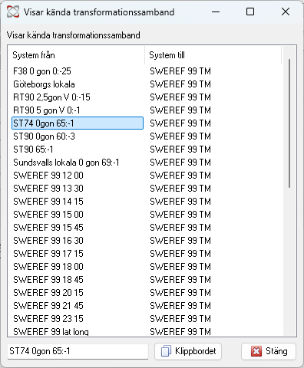Maximize the transformationssamband window
Image resolution: width=304 pixels, height=368 pixels.
pos(250,11)
